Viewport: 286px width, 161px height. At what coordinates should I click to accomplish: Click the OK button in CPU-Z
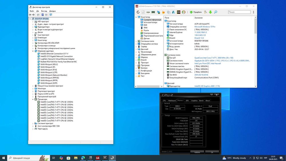point(212,152)
